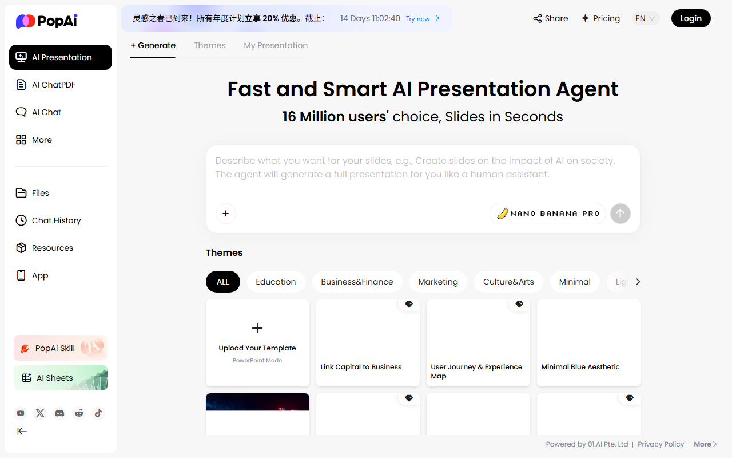
Task: Click the Chat History clock icon
Action: point(21,220)
